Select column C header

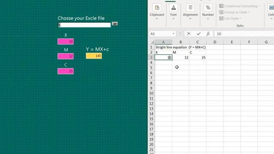tap(197, 42)
